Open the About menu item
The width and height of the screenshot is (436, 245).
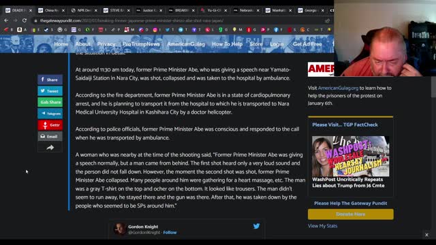[83, 44]
